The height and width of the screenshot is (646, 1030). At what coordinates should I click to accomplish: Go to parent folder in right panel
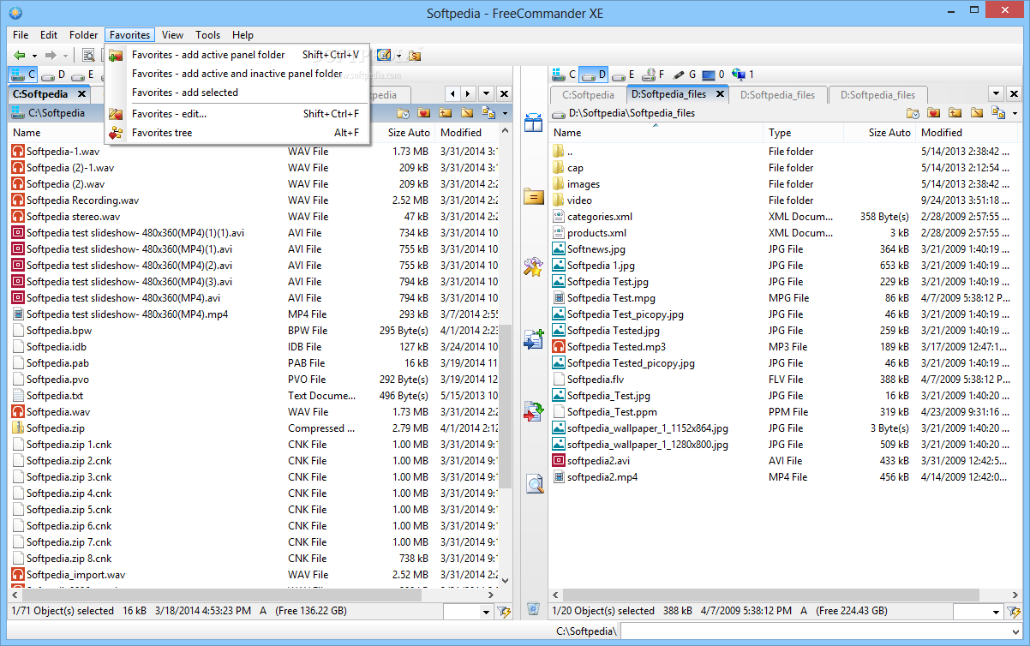[x=955, y=113]
